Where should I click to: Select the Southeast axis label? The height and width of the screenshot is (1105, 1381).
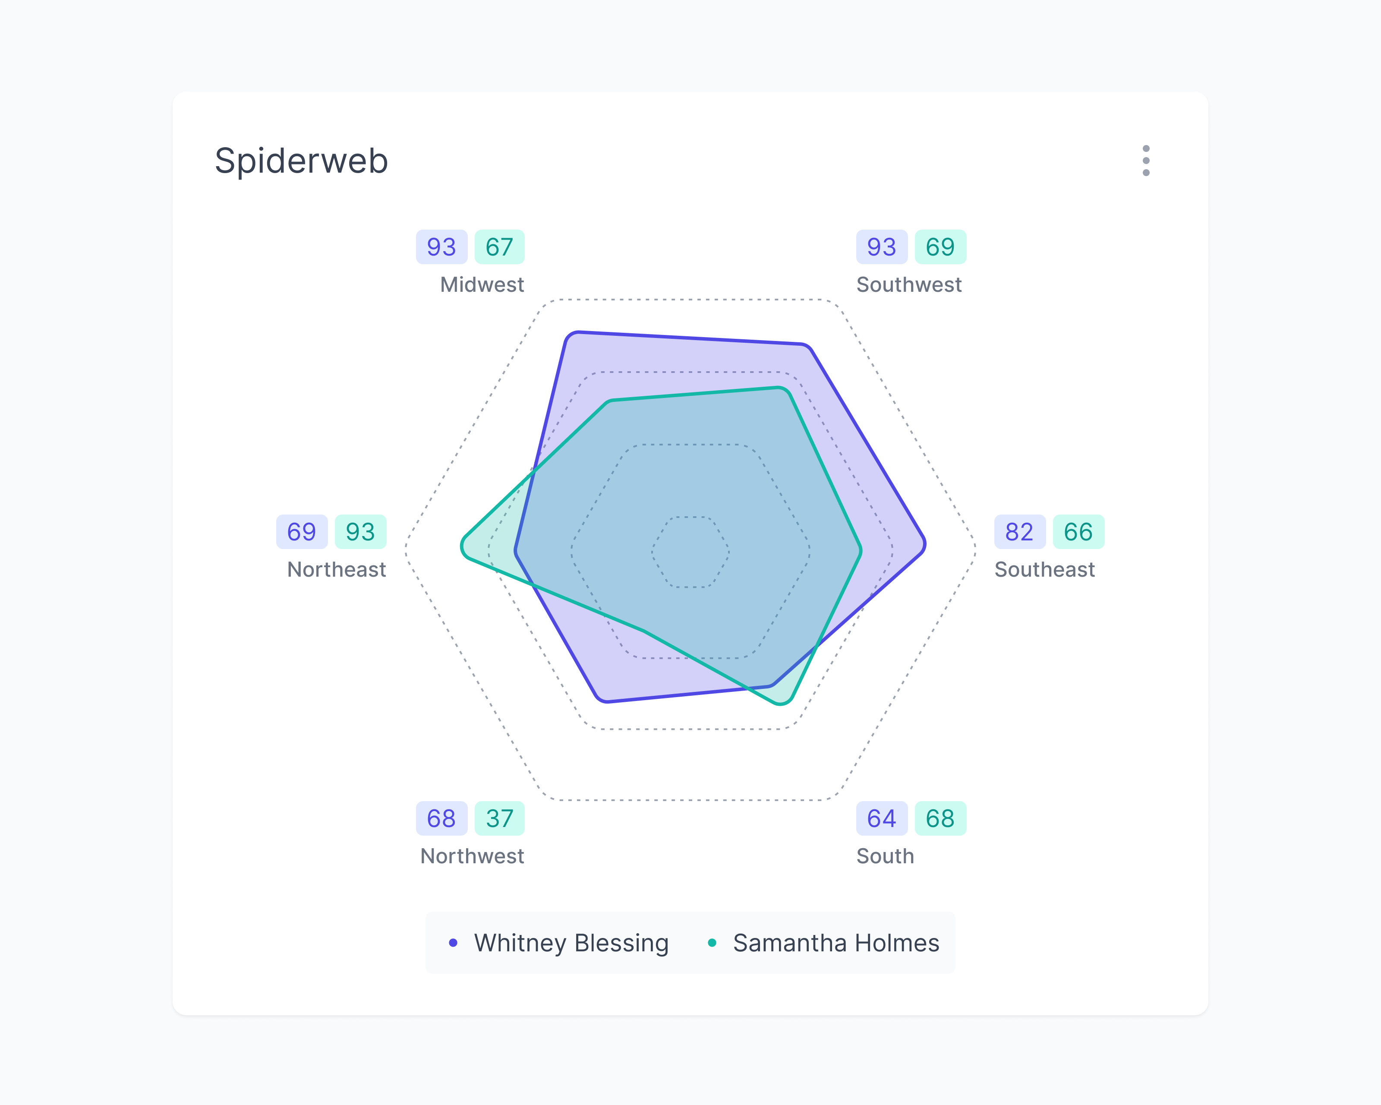pyautogui.click(x=1044, y=569)
